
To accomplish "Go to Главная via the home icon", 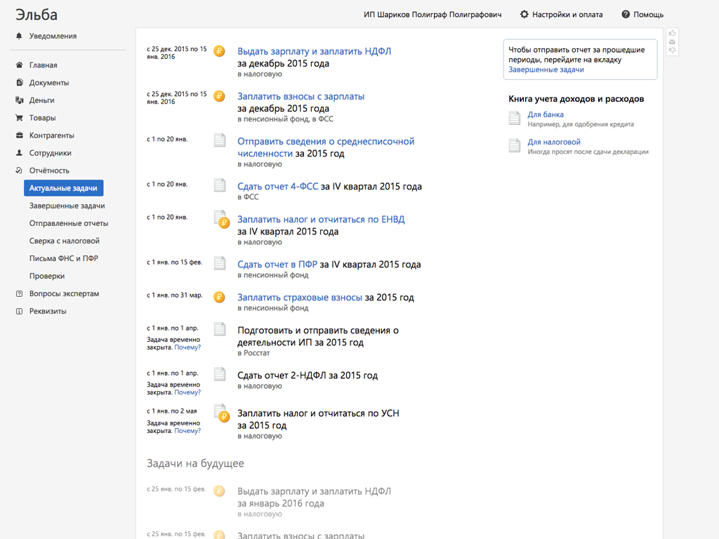I will pyautogui.click(x=19, y=65).
